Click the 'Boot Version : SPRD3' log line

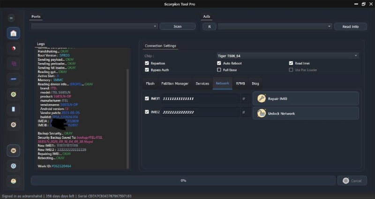pos(53,55)
